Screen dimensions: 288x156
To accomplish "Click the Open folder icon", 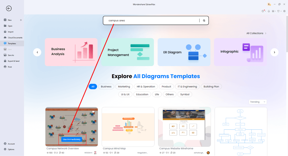I will [x=5, y=26].
